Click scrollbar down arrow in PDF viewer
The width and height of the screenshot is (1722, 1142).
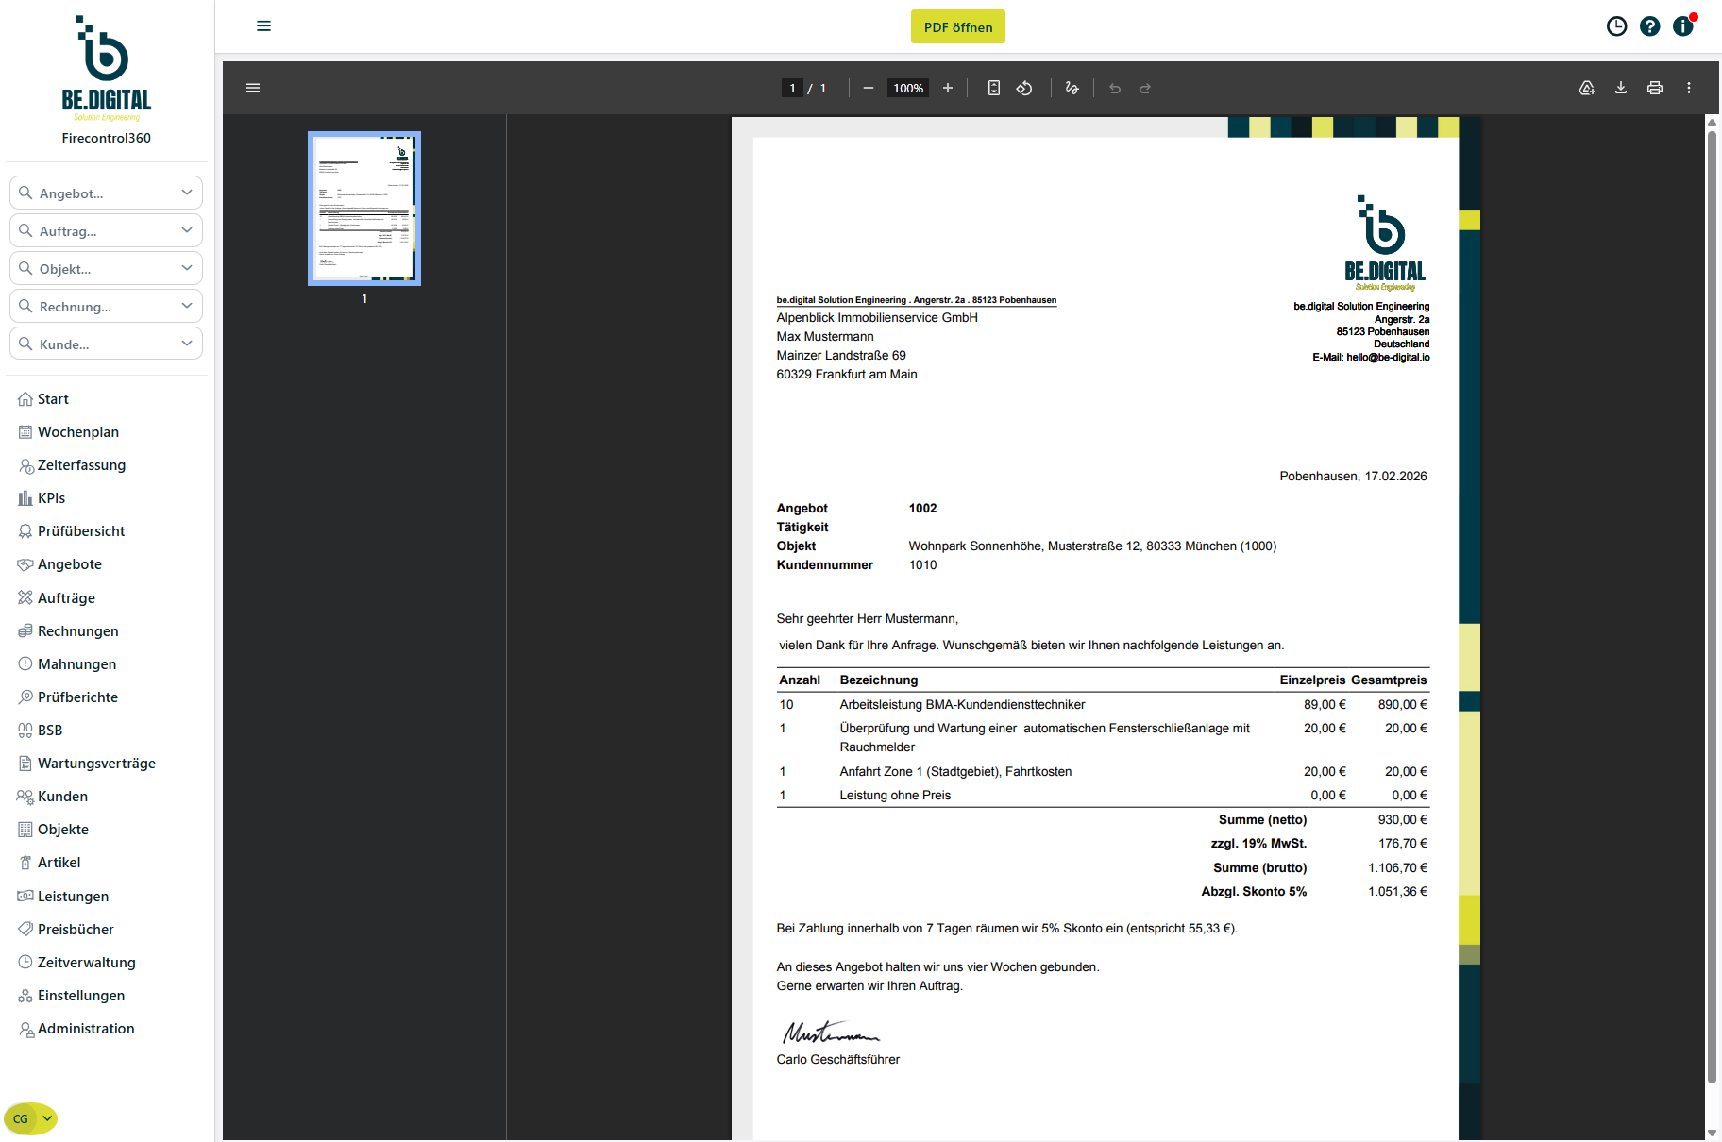tap(1712, 1133)
